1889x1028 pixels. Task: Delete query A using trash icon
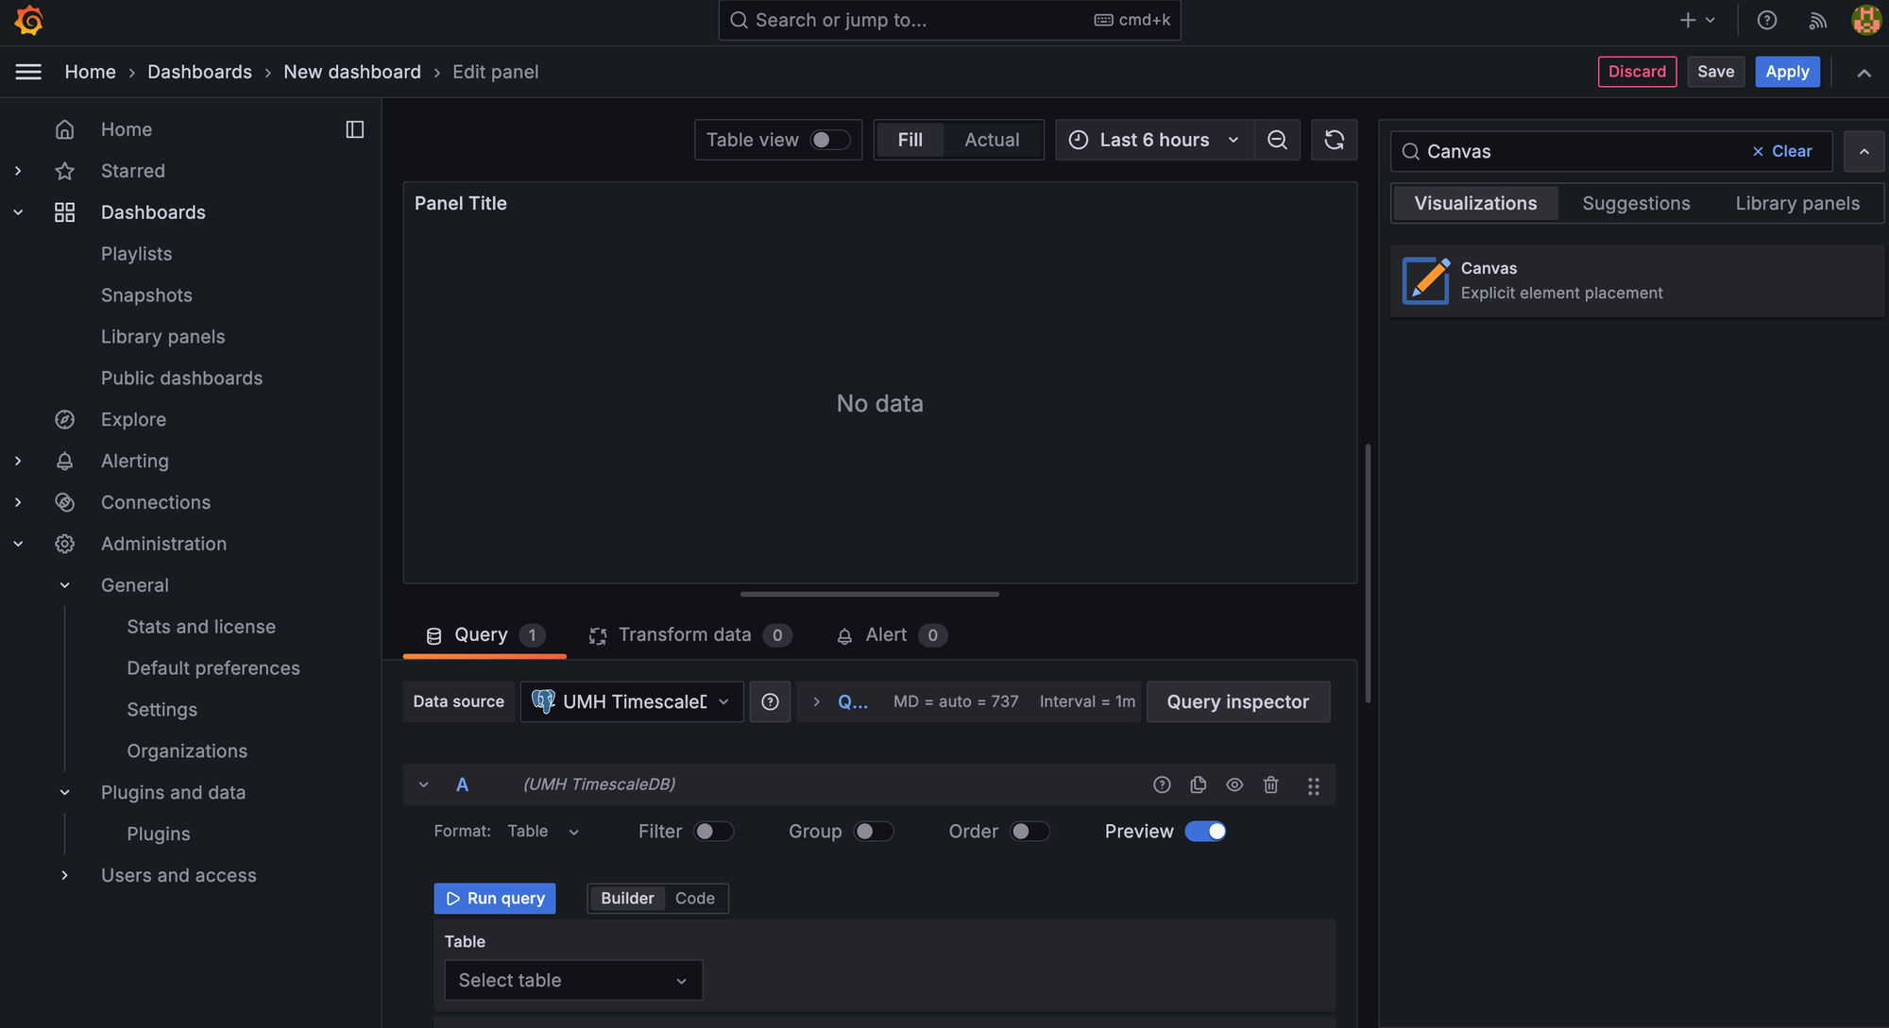pyautogui.click(x=1270, y=784)
